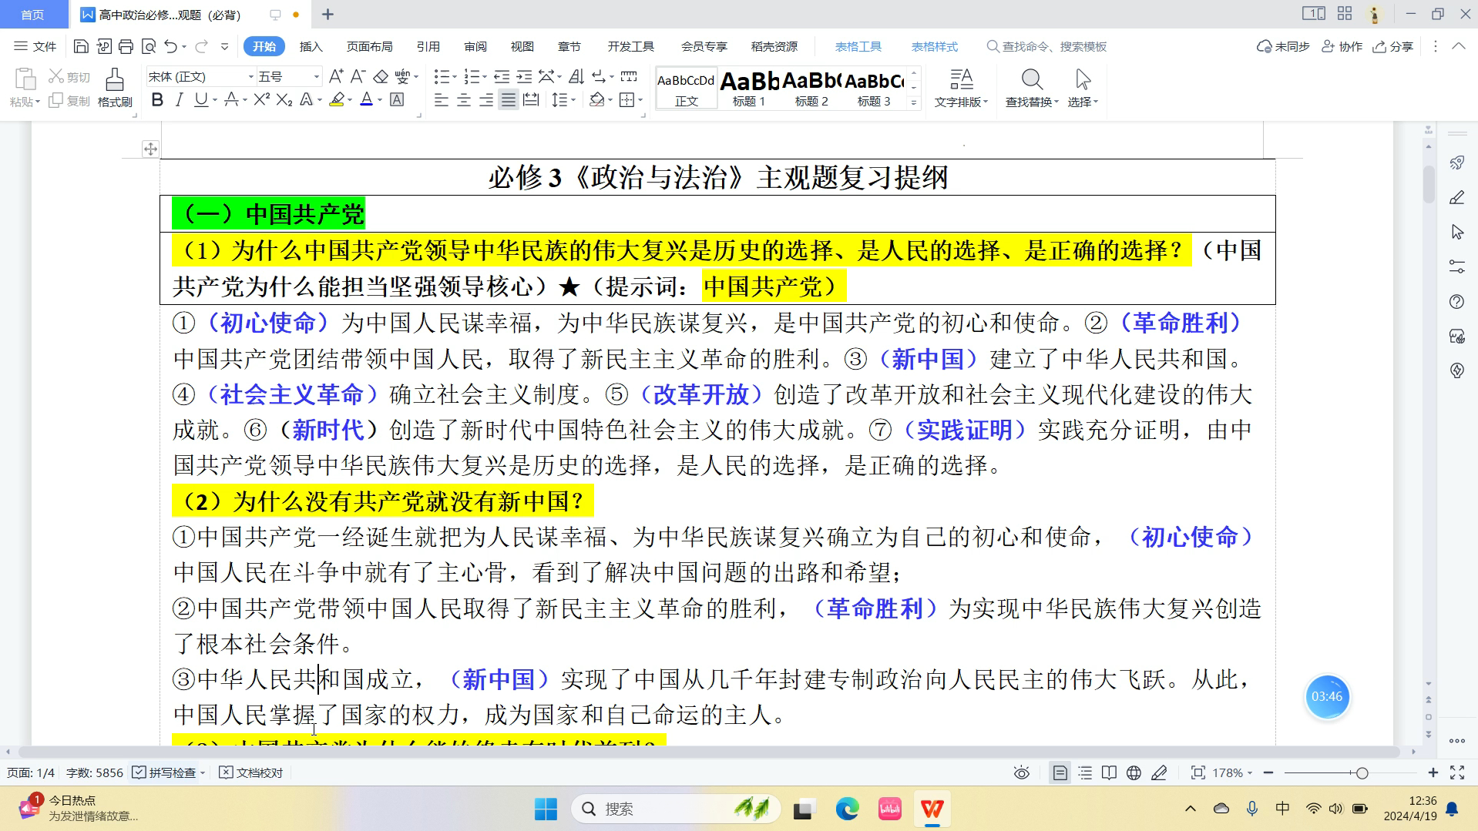Open the pencil style icon in sidebar
1478x831 pixels.
click(x=1456, y=197)
